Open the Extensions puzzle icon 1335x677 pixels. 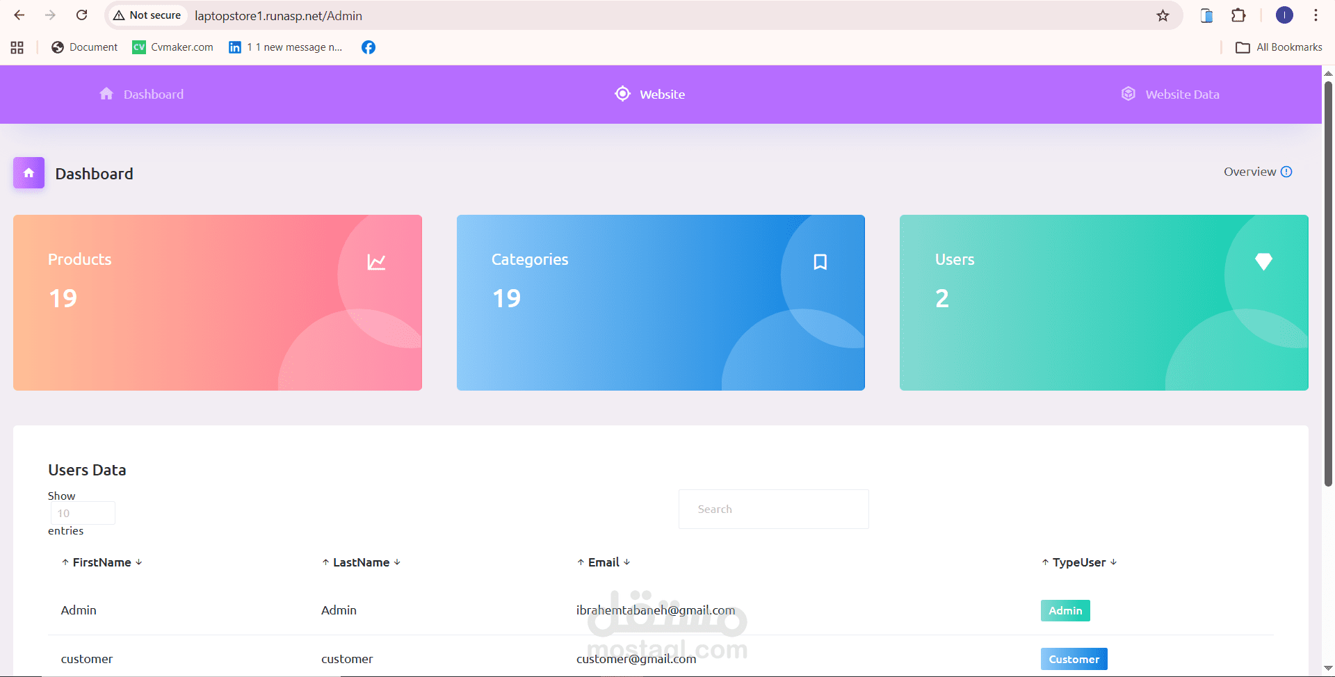click(1238, 15)
